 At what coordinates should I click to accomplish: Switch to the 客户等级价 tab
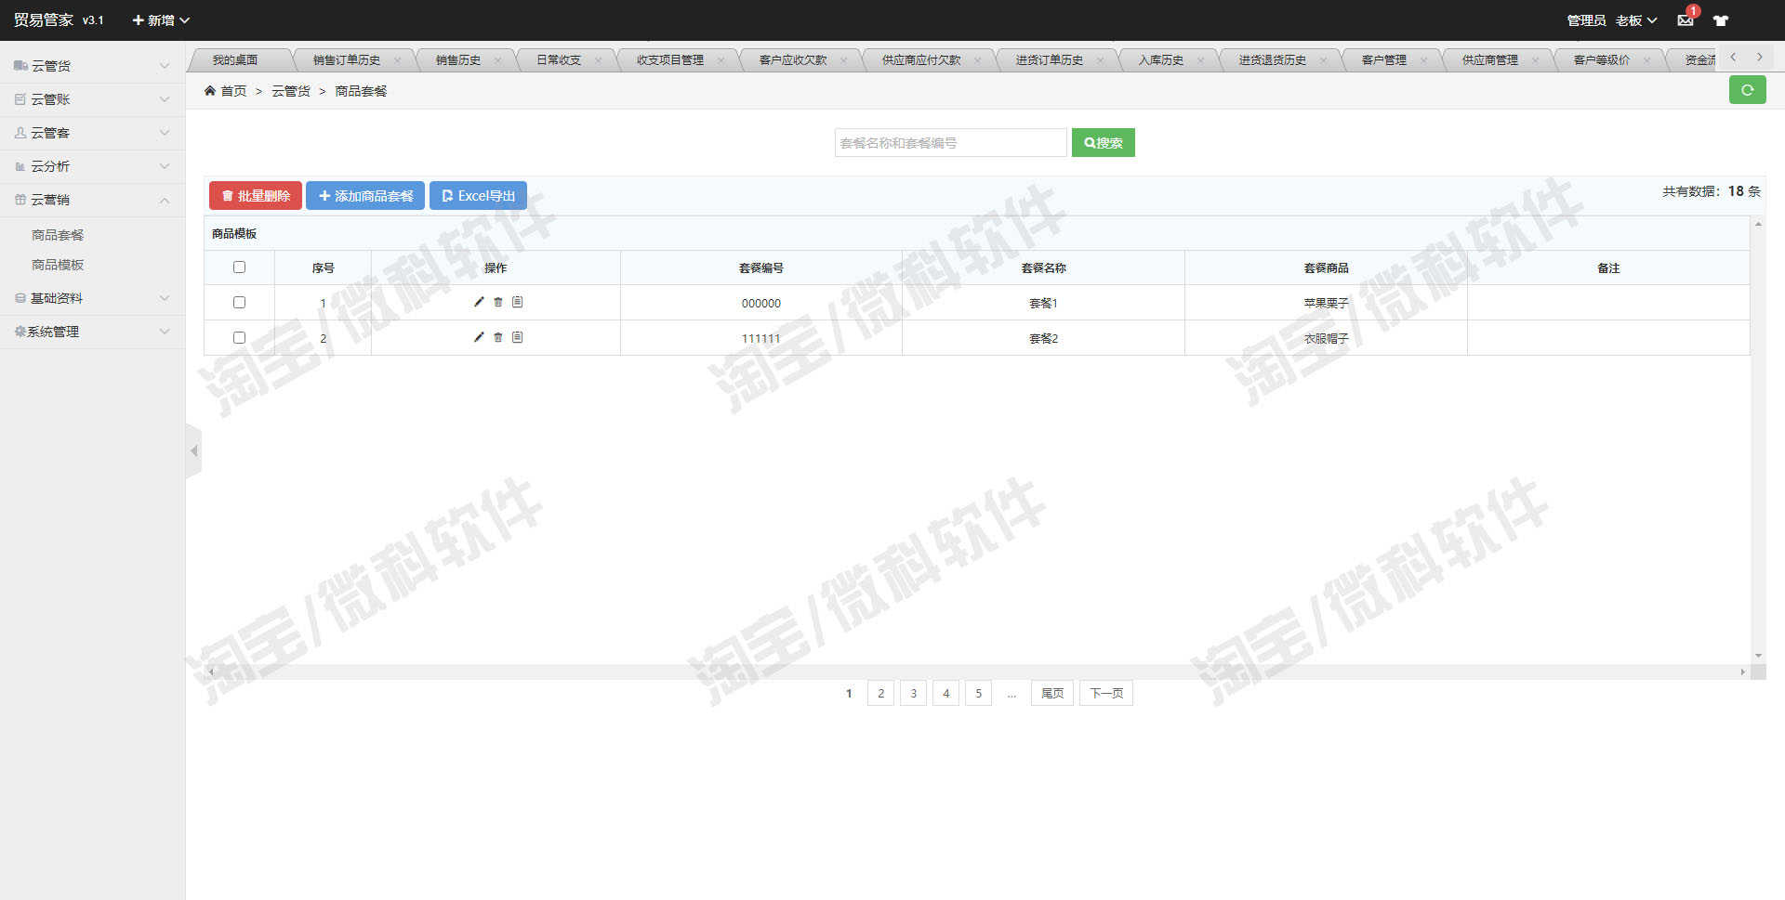1601,60
